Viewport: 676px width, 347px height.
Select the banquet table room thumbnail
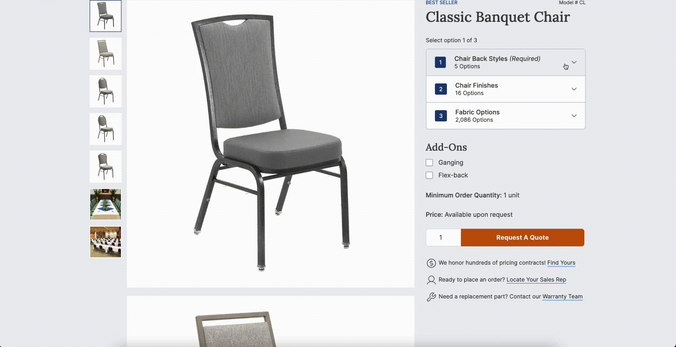pyautogui.click(x=105, y=204)
